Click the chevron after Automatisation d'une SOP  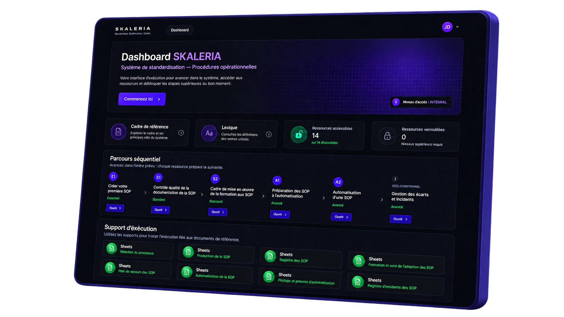[x=382, y=200]
